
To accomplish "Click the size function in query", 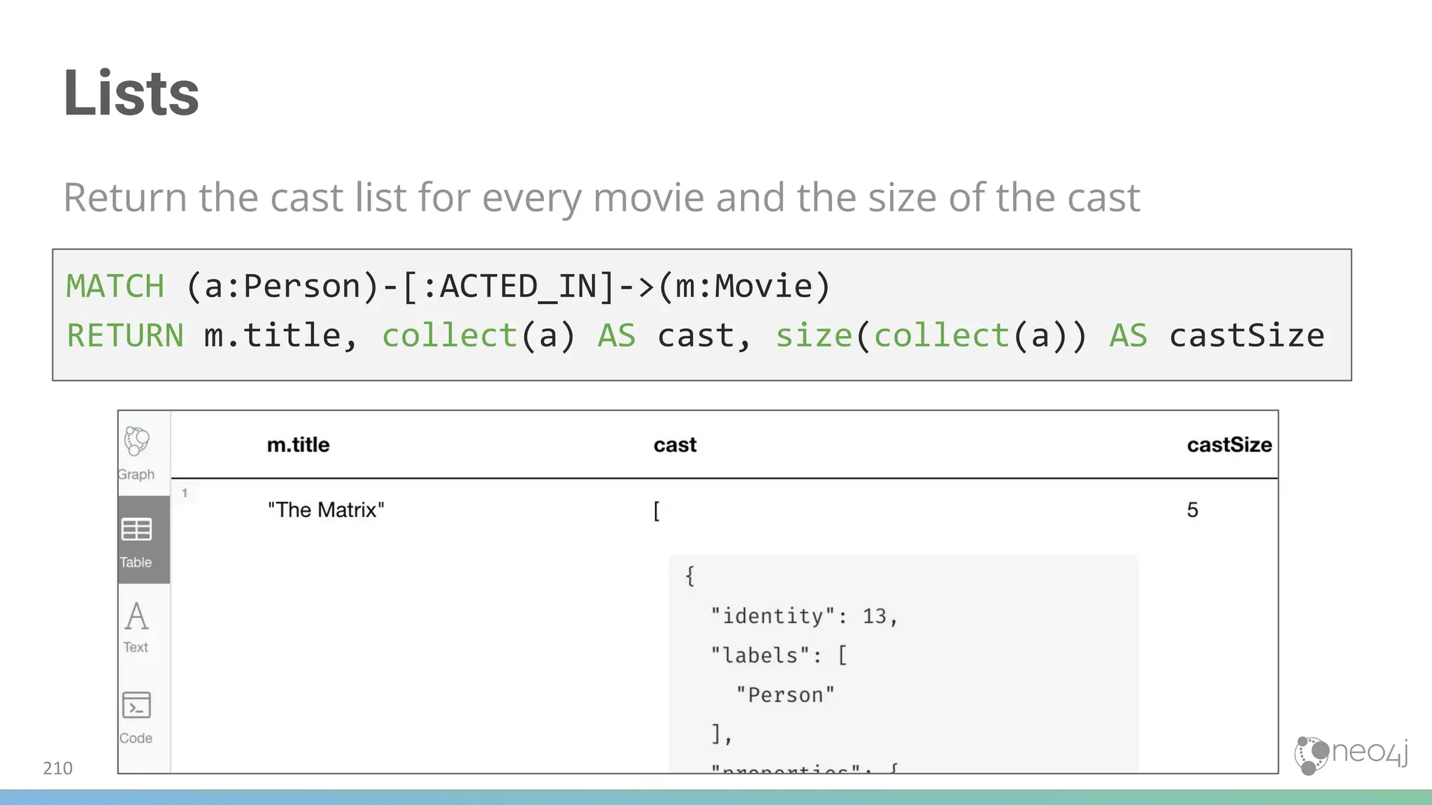I will point(814,335).
